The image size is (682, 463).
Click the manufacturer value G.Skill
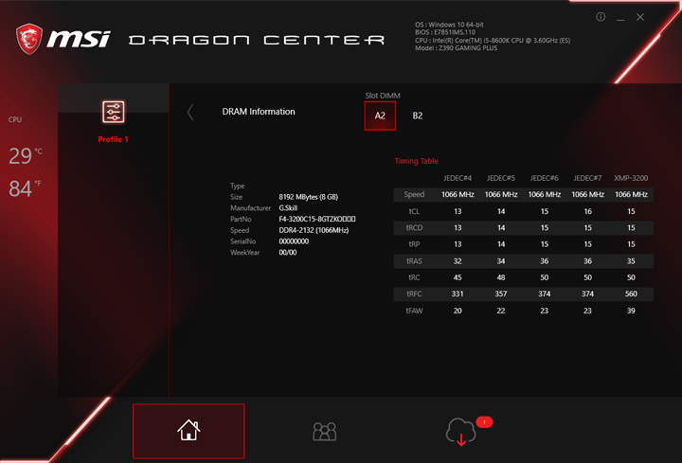click(x=288, y=207)
